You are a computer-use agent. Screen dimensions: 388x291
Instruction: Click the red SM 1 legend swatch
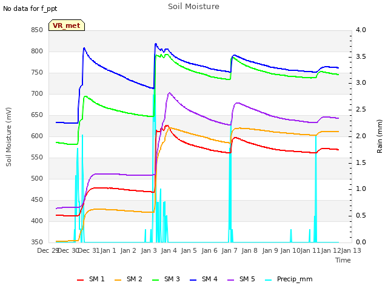pyautogui.click(x=80, y=280)
